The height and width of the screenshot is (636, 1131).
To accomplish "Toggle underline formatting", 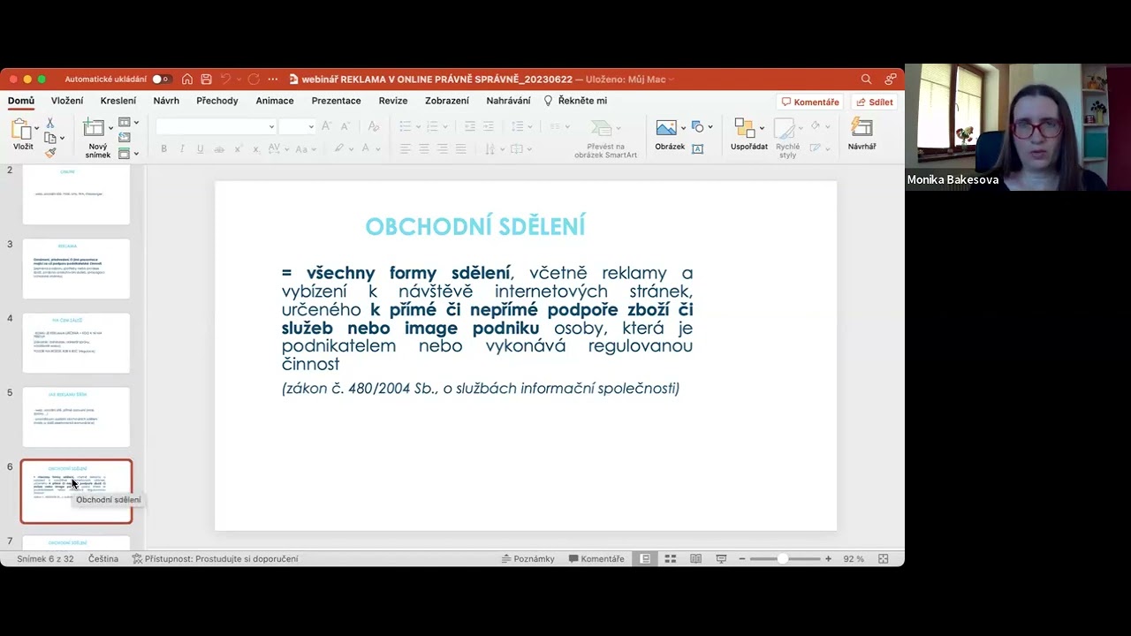I will (x=201, y=148).
